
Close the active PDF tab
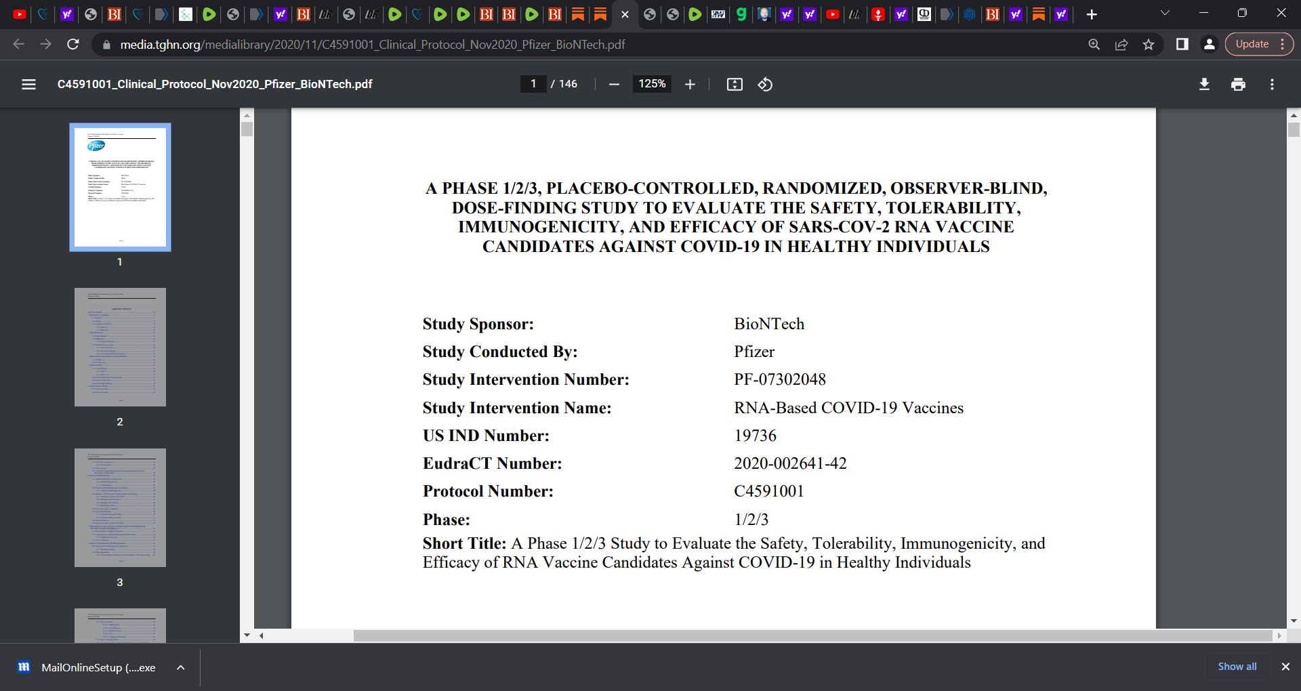(x=625, y=14)
